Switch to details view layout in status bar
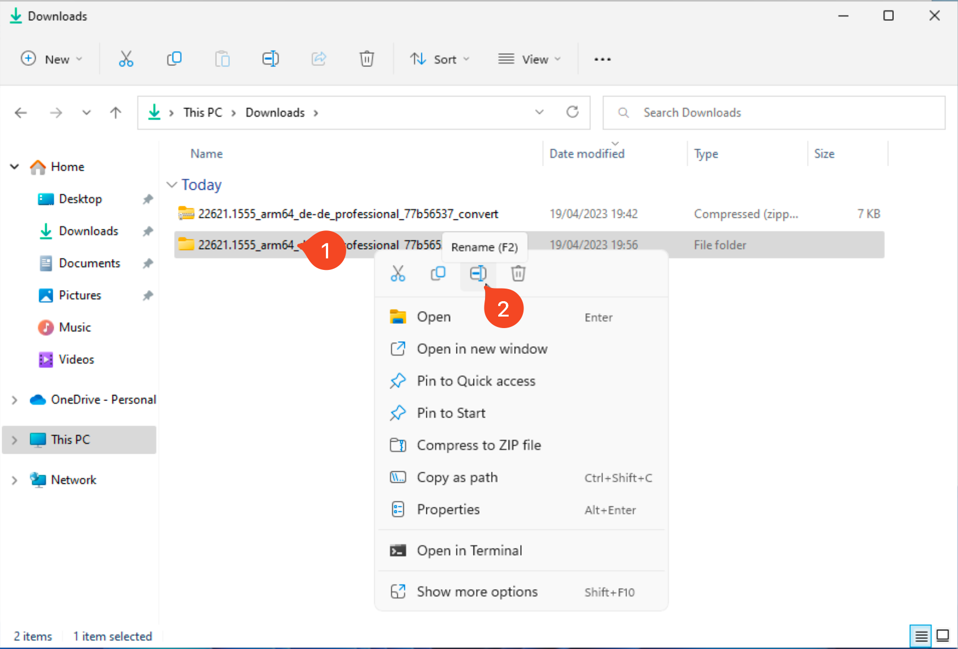 (x=921, y=636)
